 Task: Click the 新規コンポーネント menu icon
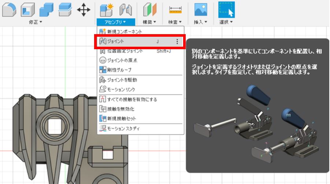click(x=103, y=32)
